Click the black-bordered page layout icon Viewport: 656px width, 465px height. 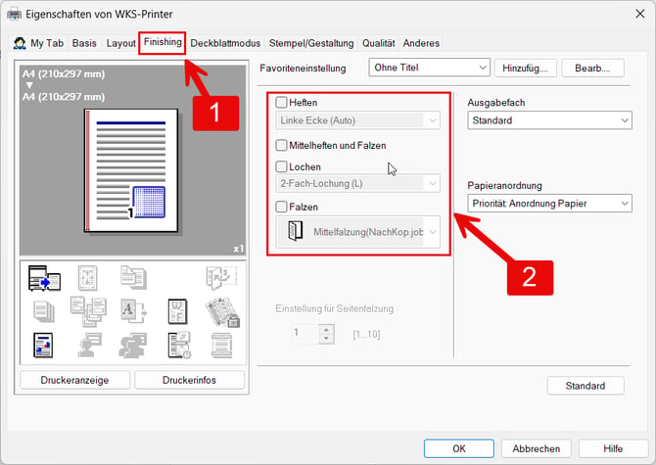click(177, 311)
